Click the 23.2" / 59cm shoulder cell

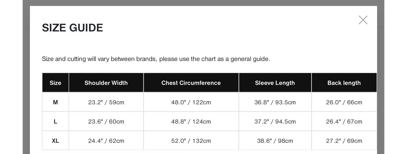tap(106, 102)
